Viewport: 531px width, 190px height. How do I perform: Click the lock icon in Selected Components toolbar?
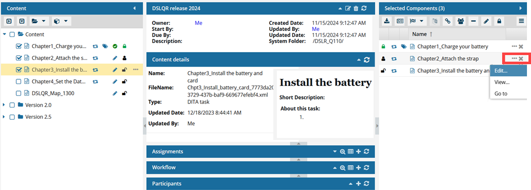coord(499,21)
